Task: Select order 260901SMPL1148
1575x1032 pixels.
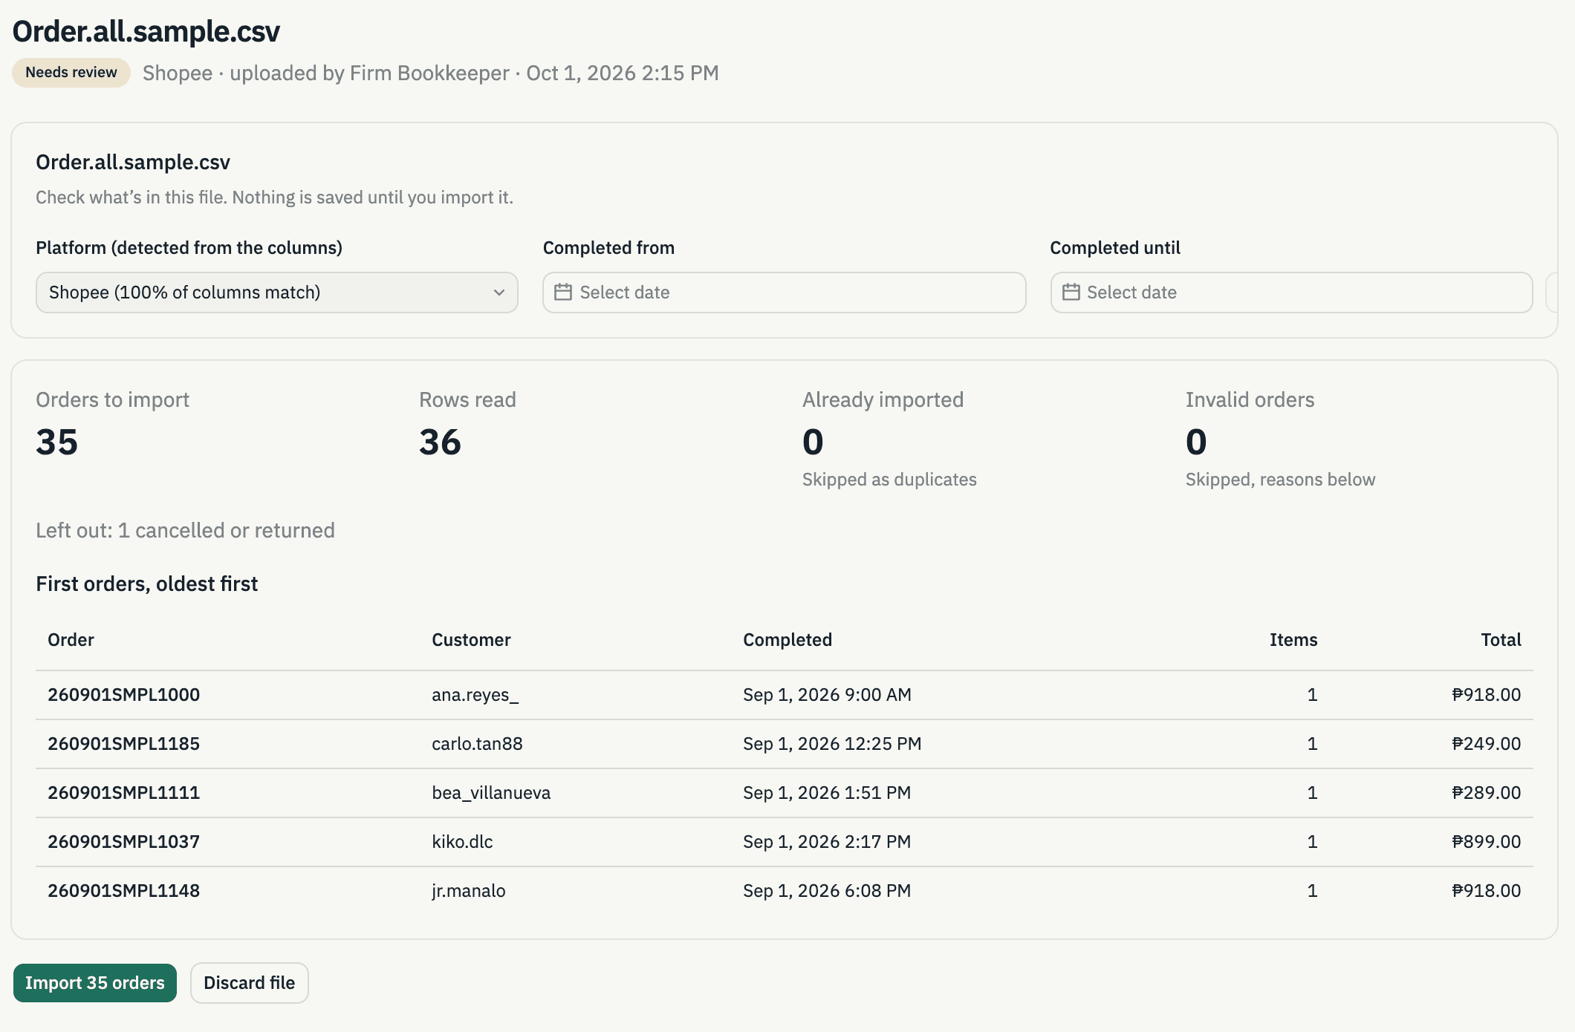Action: click(124, 891)
